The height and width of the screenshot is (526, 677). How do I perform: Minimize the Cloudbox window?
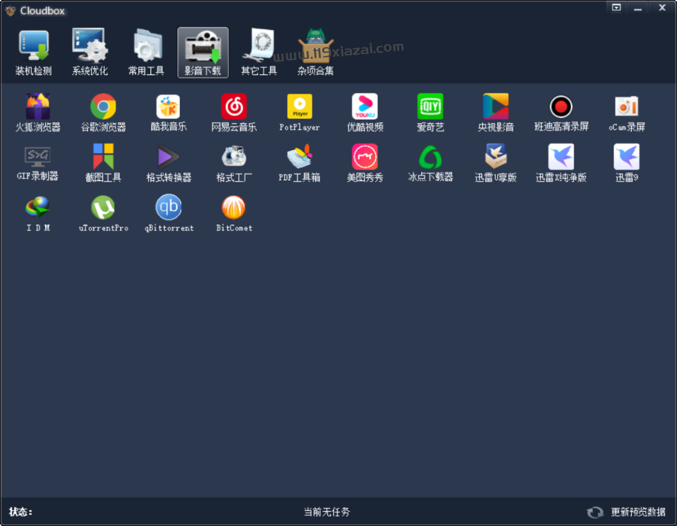(638, 8)
